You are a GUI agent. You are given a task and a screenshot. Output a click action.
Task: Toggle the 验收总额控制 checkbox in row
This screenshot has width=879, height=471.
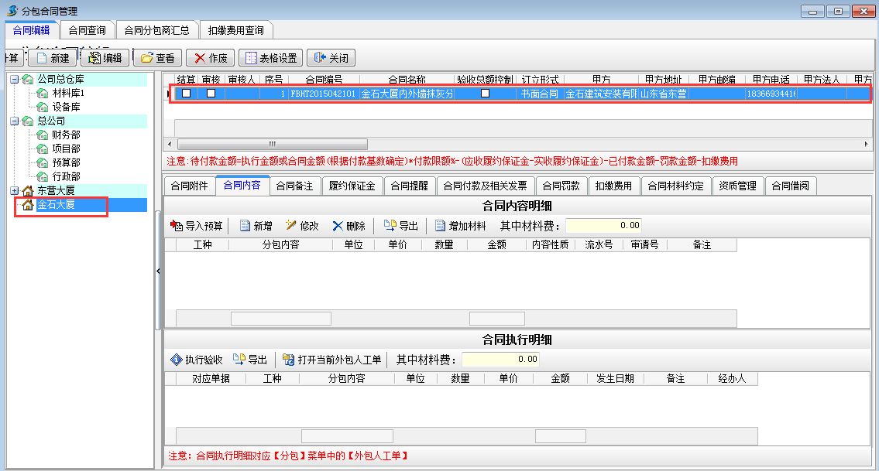point(485,94)
